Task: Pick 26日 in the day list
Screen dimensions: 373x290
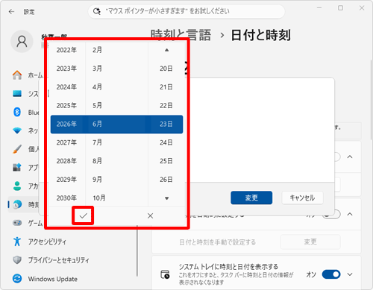Action: (166, 180)
